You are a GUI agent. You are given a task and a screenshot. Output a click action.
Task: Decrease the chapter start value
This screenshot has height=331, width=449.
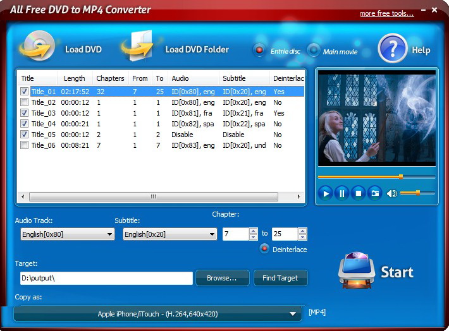click(253, 237)
